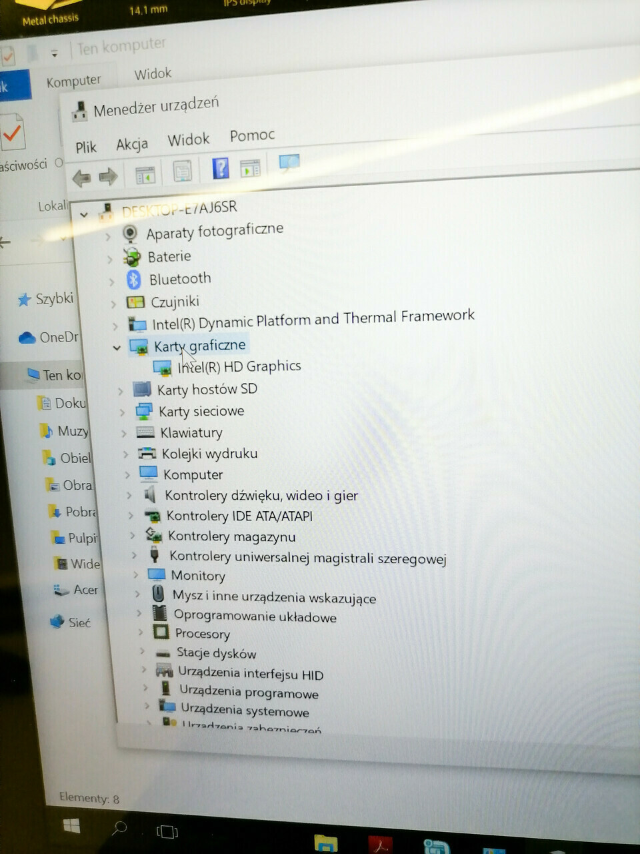Expand the Monitory category arrow
Image resolution: width=640 pixels, height=854 pixels.
tap(135, 574)
